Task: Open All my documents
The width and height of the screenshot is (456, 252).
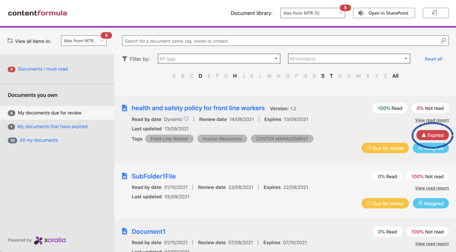Action: [x=39, y=140]
